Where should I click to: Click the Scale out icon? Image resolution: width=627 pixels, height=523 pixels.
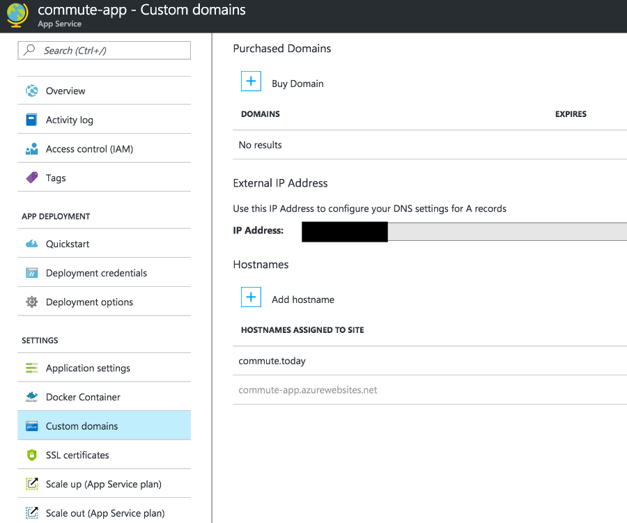point(31,513)
